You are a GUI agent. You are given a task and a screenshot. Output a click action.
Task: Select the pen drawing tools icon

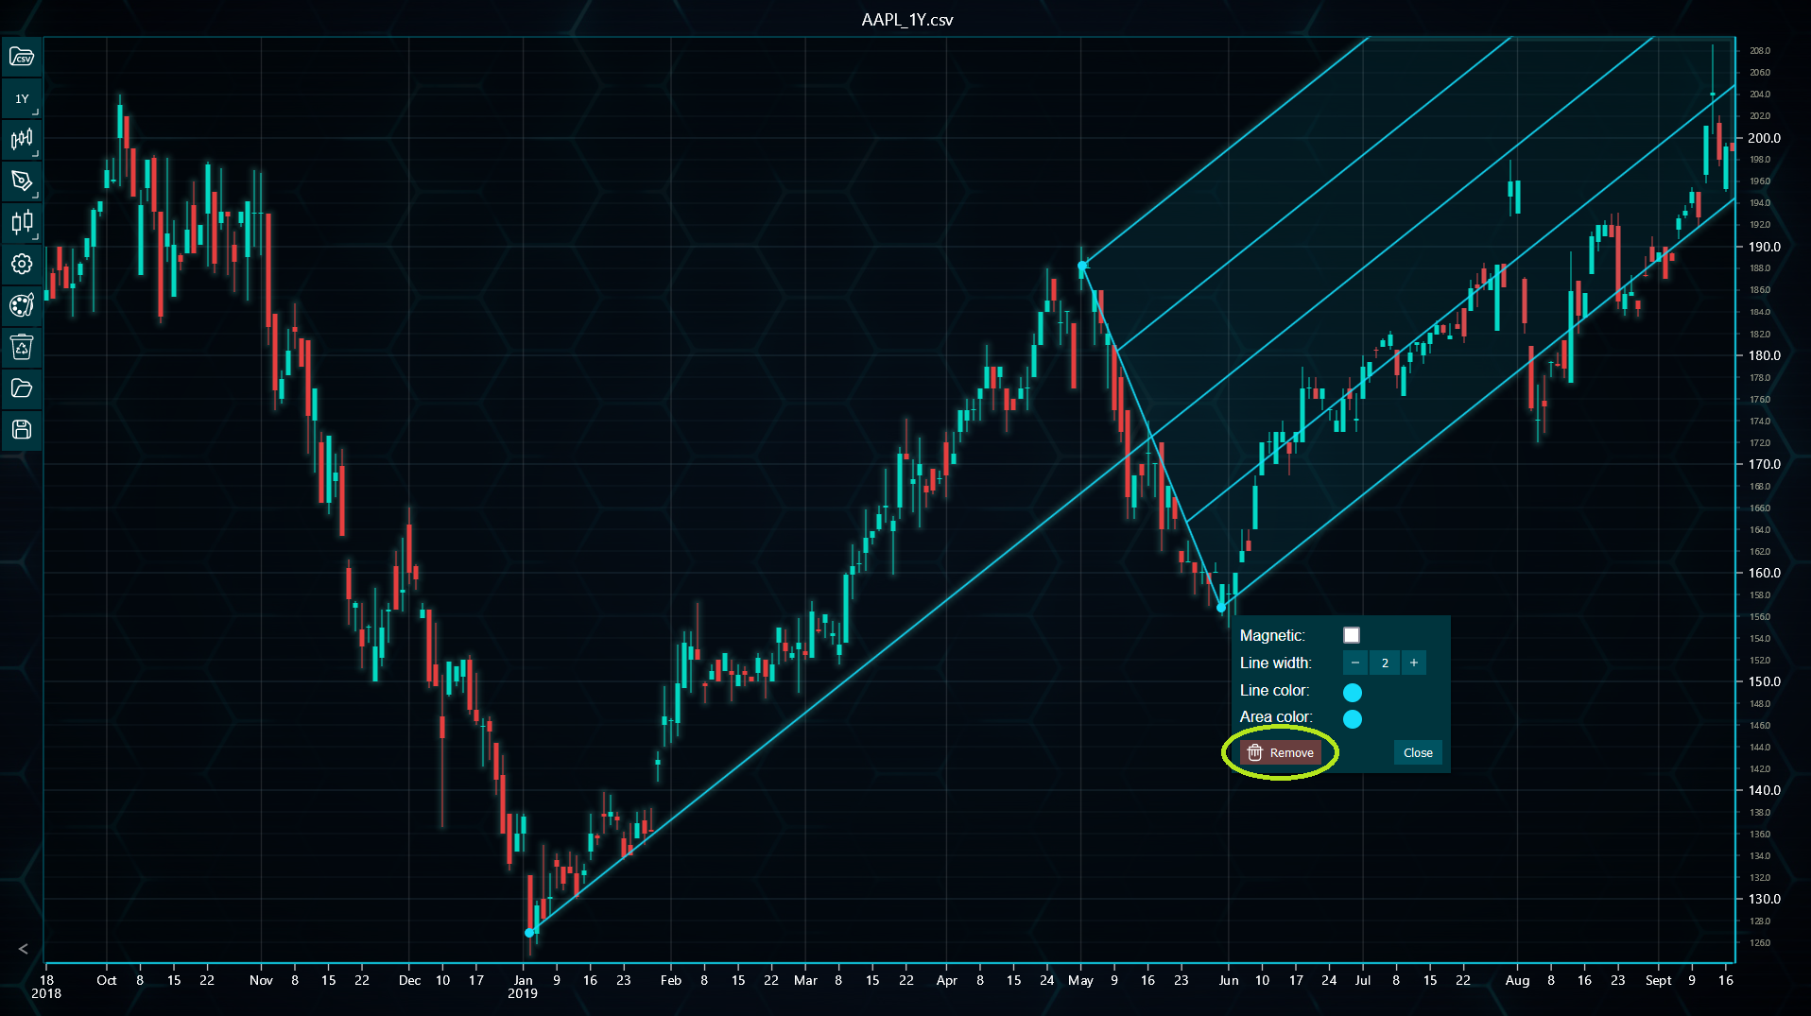pos(22,181)
